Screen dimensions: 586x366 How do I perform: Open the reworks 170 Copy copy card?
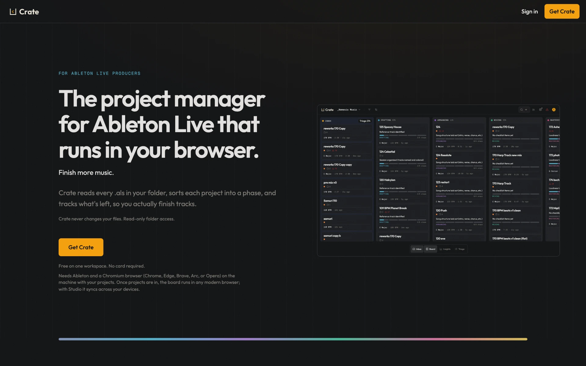(x=347, y=169)
